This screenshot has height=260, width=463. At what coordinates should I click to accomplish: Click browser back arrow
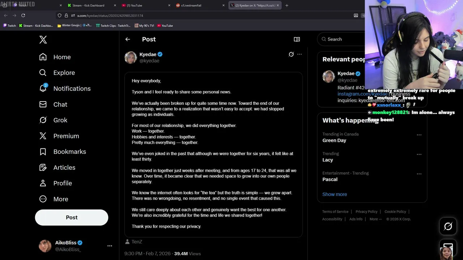5,16
